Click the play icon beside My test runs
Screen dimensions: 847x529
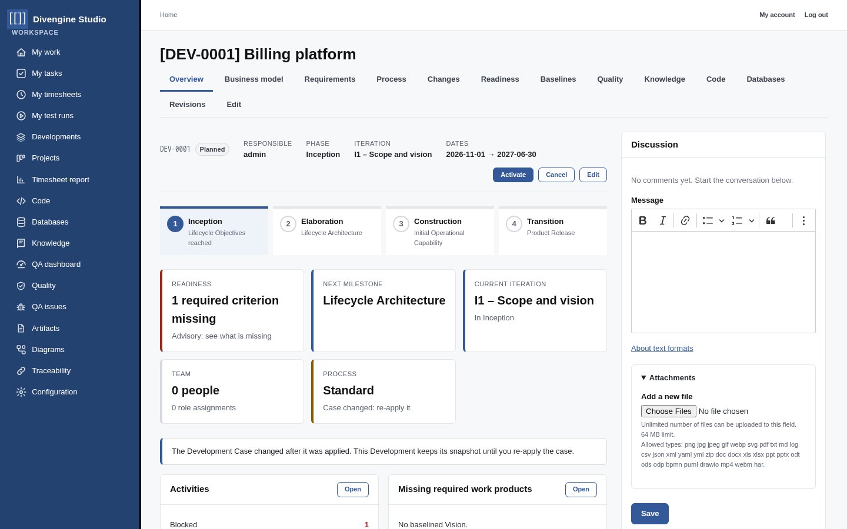21,116
